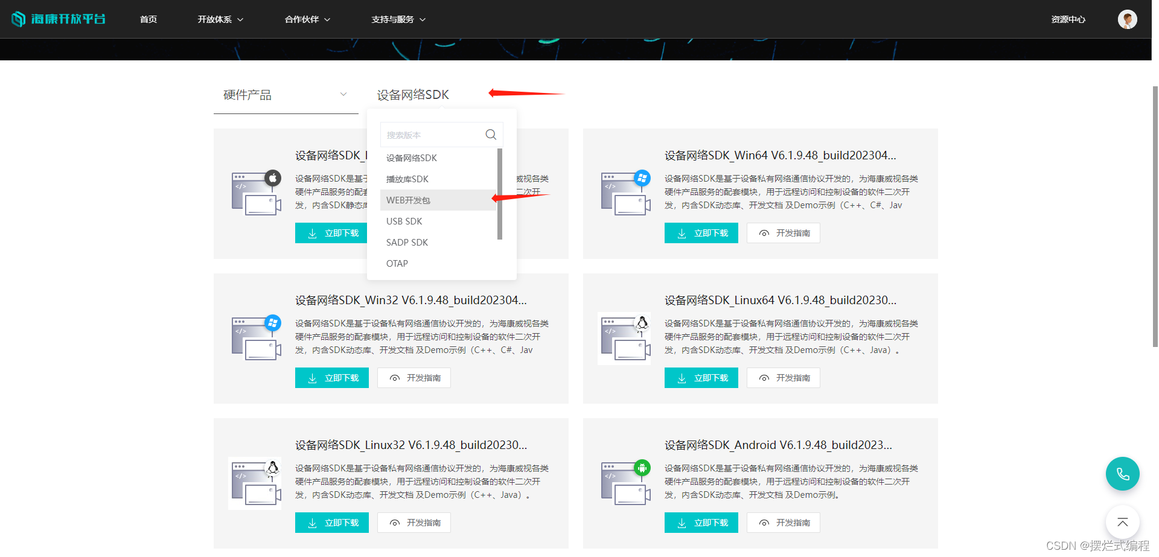Click the phone contact floating button

[1122, 474]
